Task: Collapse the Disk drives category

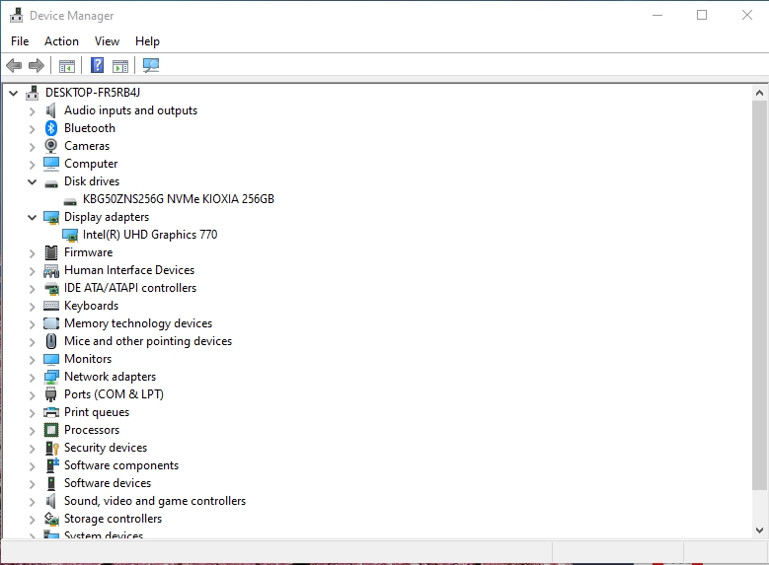Action: [32, 181]
